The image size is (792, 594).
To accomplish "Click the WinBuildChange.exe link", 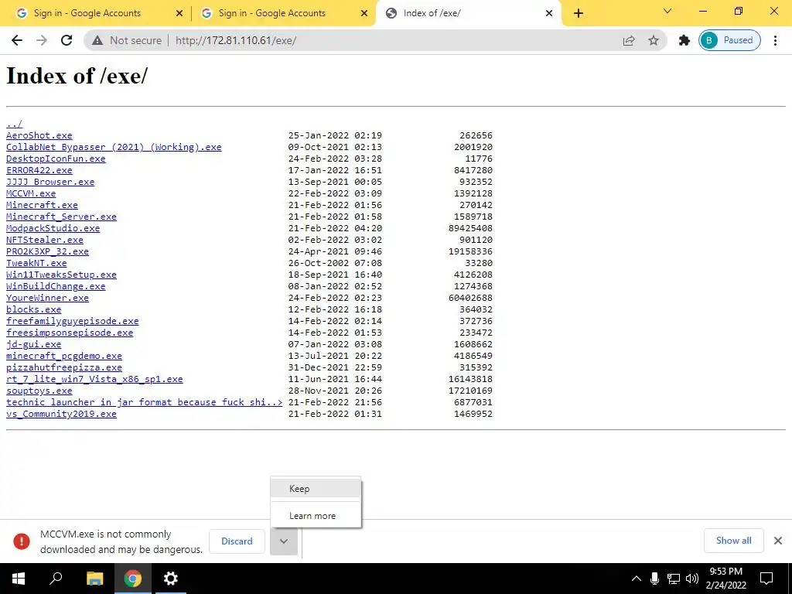I will (56, 286).
